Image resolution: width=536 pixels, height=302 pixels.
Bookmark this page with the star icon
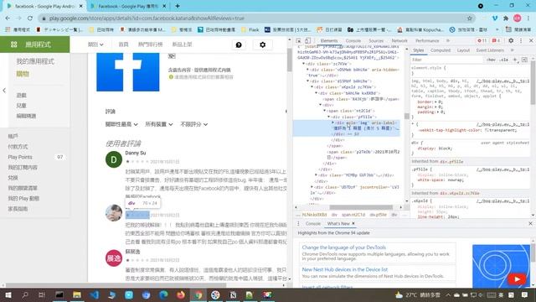pyautogui.click(x=470, y=18)
